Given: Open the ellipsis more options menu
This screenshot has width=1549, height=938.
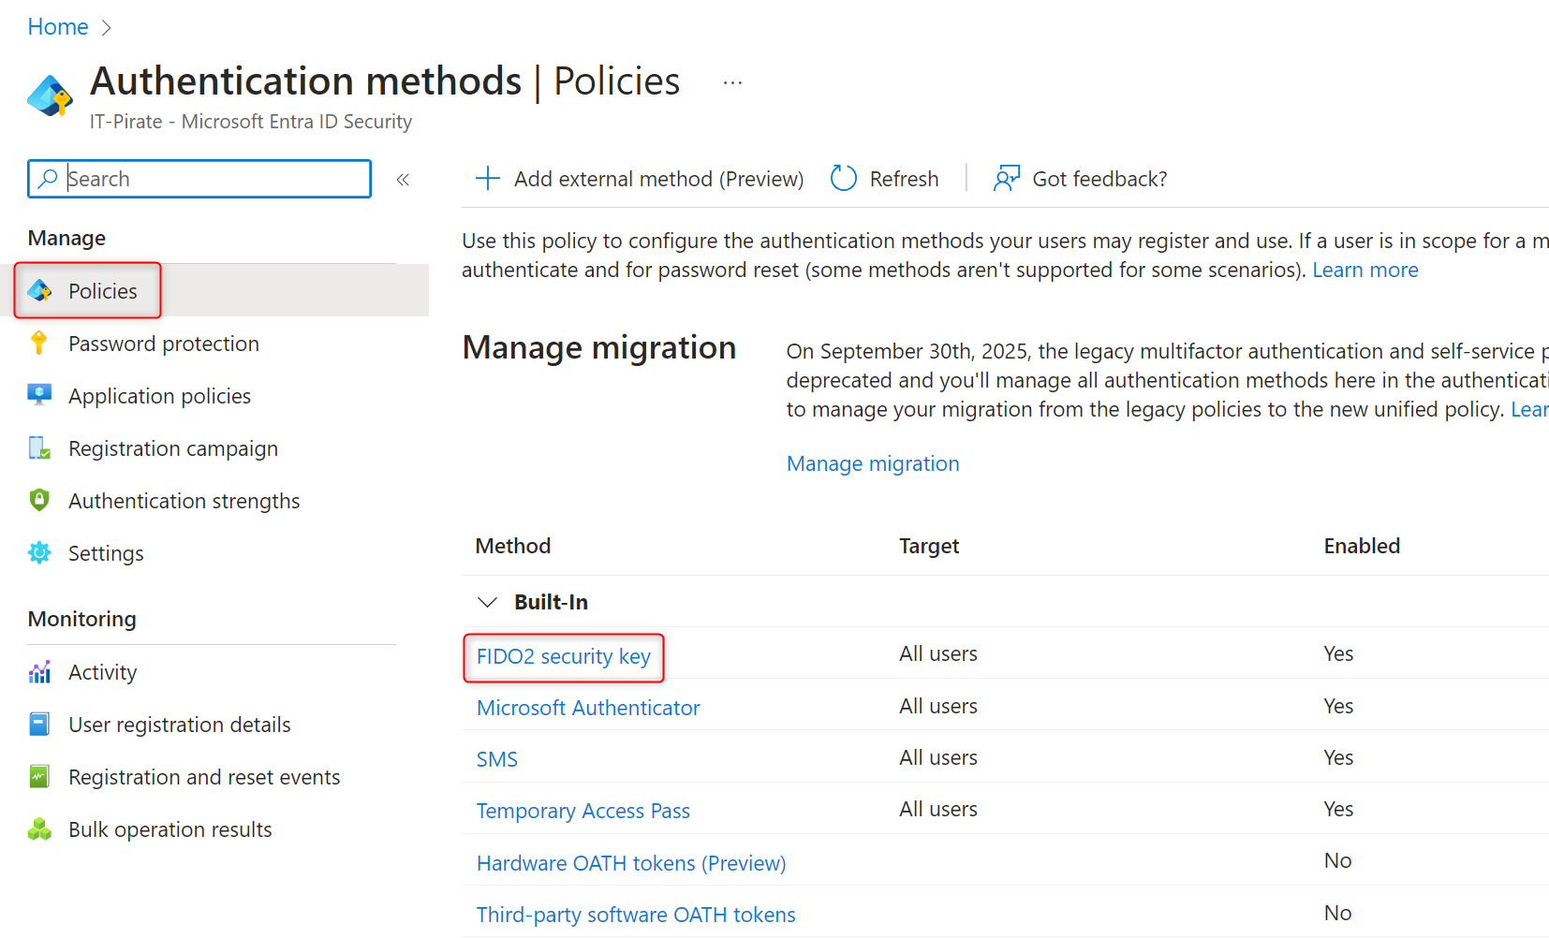Looking at the screenshot, I should pyautogui.click(x=732, y=82).
